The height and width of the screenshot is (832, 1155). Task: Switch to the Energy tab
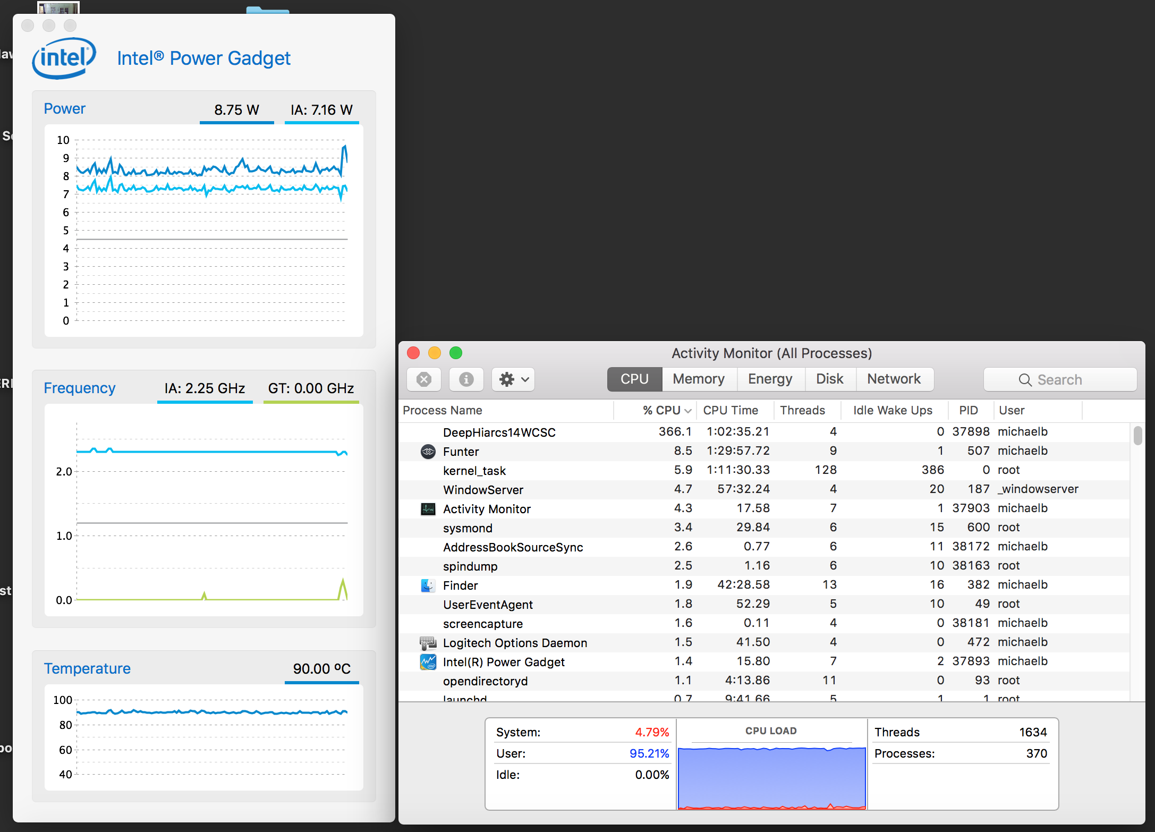pyautogui.click(x=770, y=379)
